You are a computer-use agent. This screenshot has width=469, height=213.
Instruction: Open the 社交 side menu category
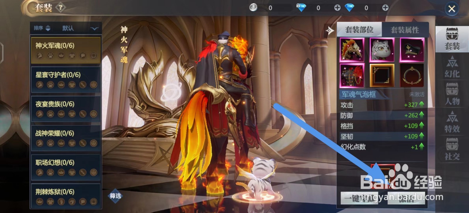[452, 149]
